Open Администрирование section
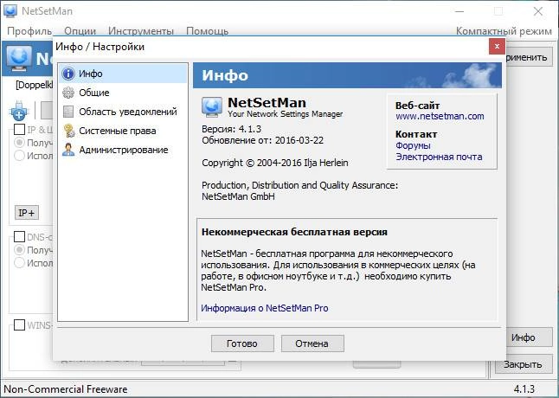 click(x=123, y=150)
